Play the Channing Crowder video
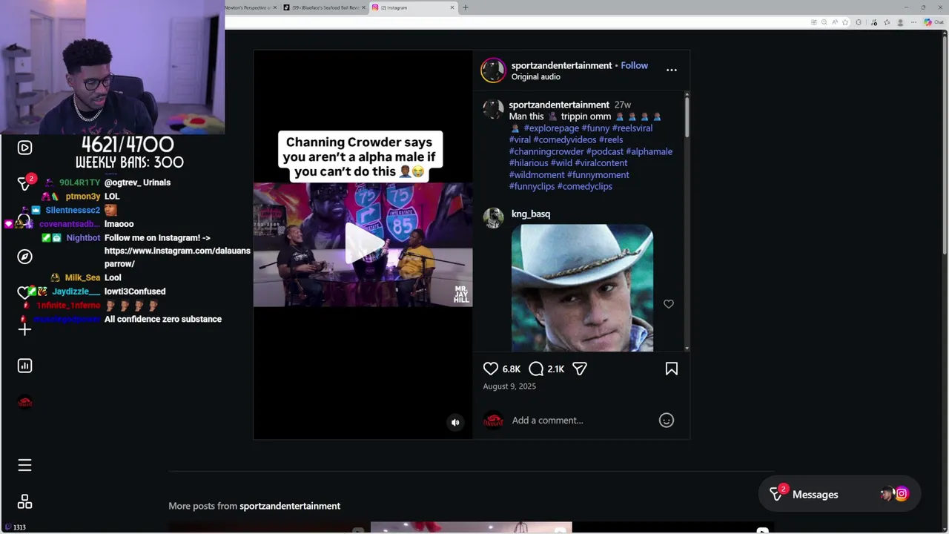Image resolution: width=949 pixels, height=534 pixels. 363,244
